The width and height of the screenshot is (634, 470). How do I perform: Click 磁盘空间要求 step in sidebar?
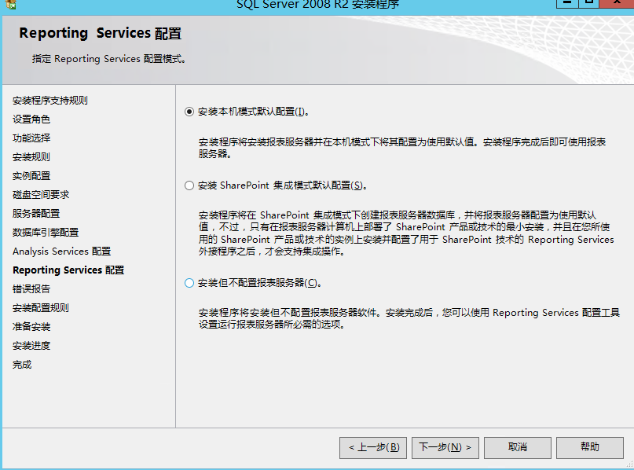[41, 195]
